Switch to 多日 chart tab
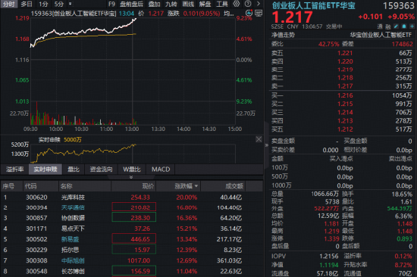This screenshot has height=277, width=417. pos(27,4)
